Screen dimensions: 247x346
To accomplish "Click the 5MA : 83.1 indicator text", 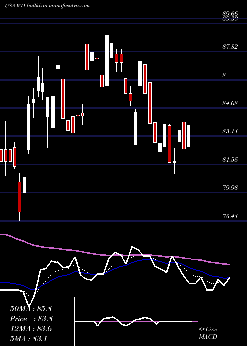I will point(29,339).
